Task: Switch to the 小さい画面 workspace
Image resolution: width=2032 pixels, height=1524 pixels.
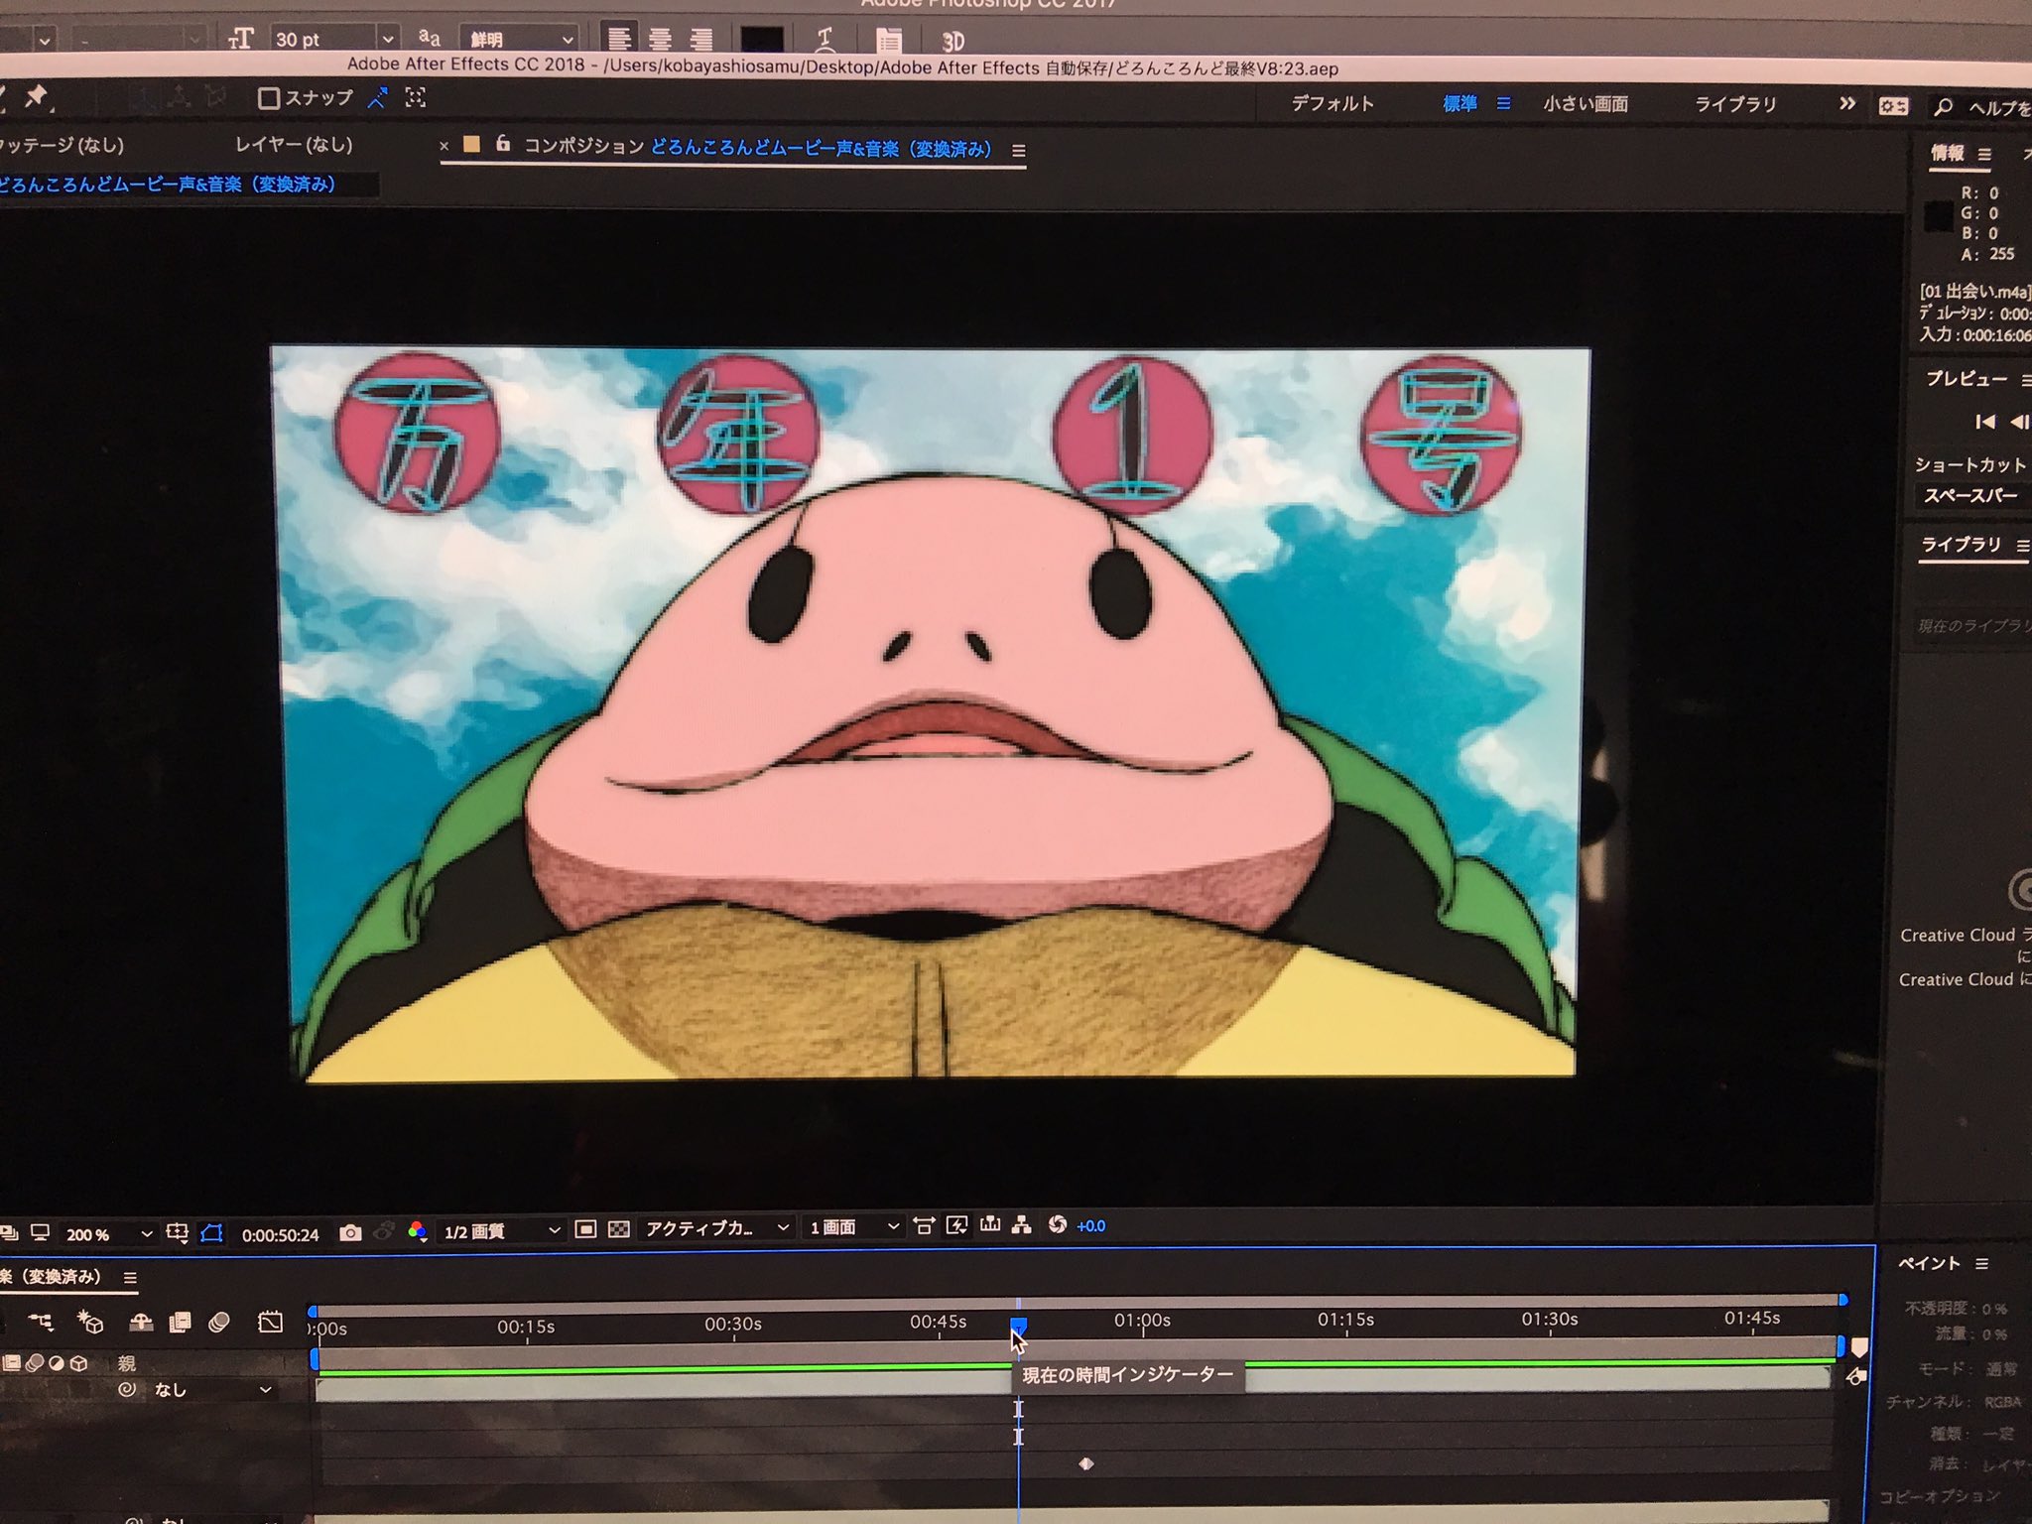Action: pos(1585,104)
